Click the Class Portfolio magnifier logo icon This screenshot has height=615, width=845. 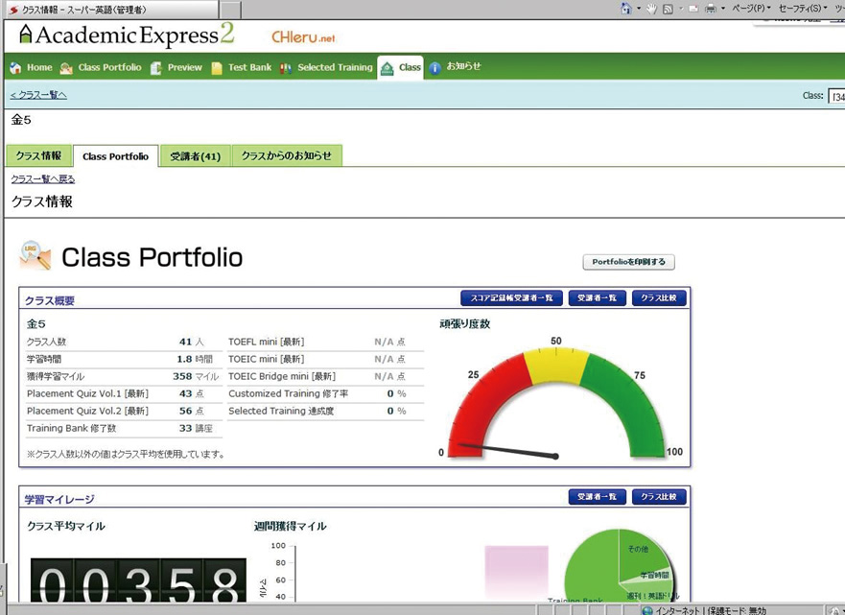click(x=35, y=255)
